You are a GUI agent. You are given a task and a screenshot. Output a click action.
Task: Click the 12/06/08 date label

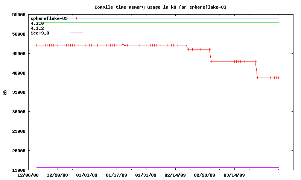coord(28,175)
